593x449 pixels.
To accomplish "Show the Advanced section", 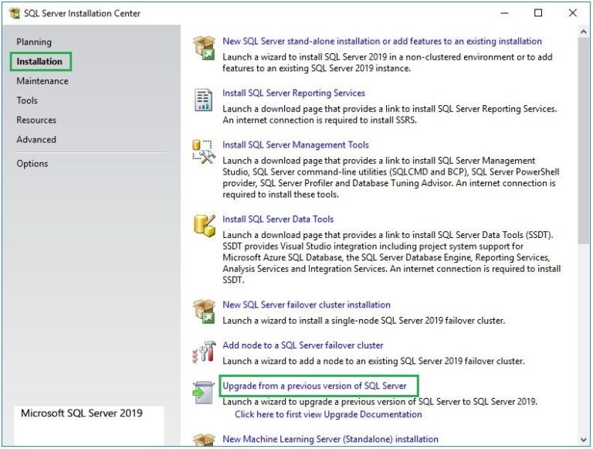I will click(36, 140).
